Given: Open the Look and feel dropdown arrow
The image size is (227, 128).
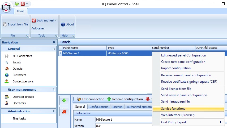Looking at the screenshot, I should (x=56, y=20).
